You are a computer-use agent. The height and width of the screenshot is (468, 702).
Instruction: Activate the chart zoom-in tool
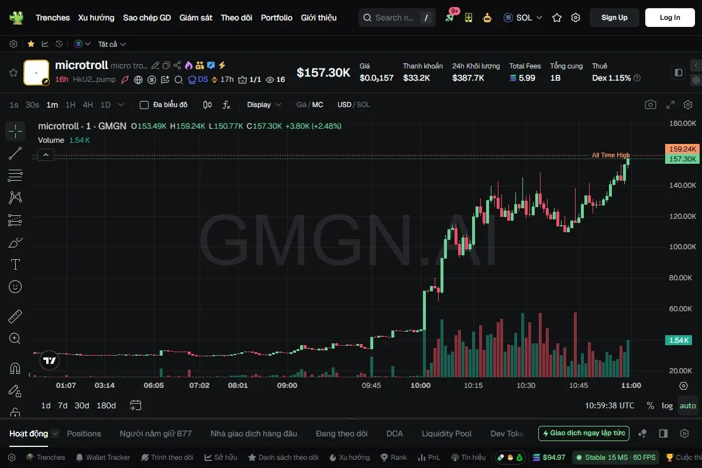click(x=15, y=339)
